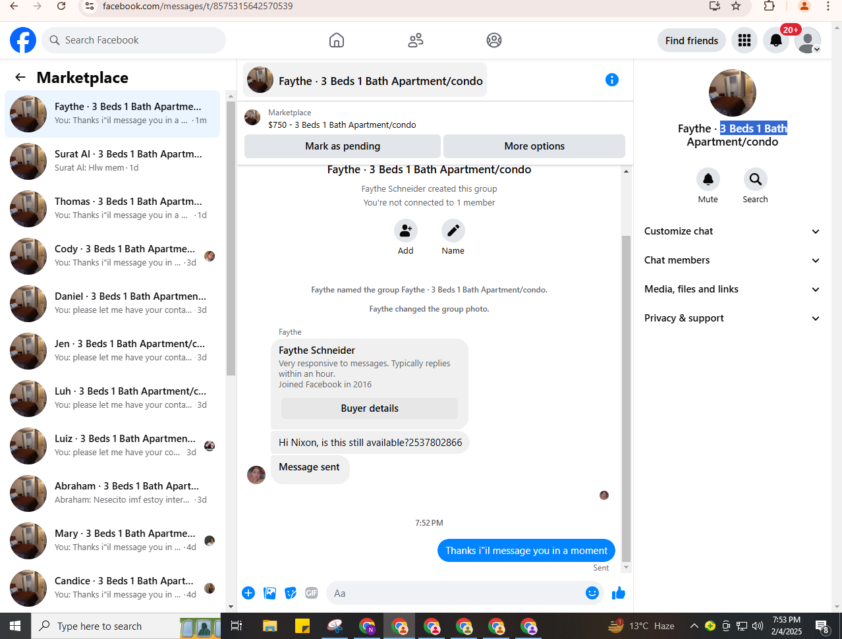Click the Search Facebook field
Viewport: 842px width, 639px height.
point(134,40)
